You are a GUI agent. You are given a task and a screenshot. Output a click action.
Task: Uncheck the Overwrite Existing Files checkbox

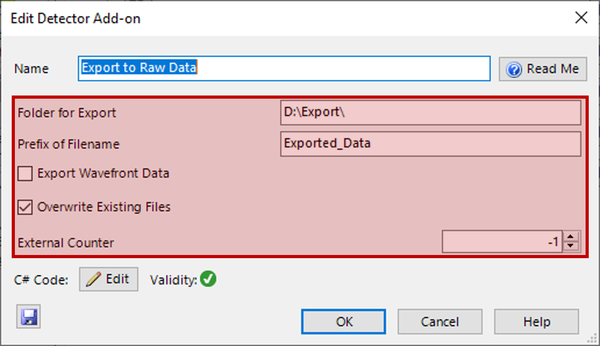tap(25, 207)
